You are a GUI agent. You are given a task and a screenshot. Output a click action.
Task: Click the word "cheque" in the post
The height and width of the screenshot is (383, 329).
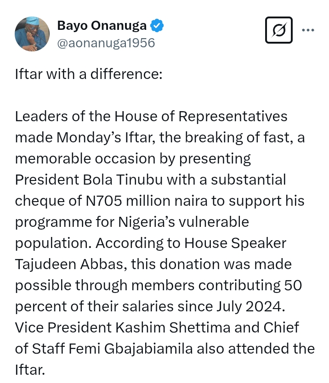coord(40,201)
